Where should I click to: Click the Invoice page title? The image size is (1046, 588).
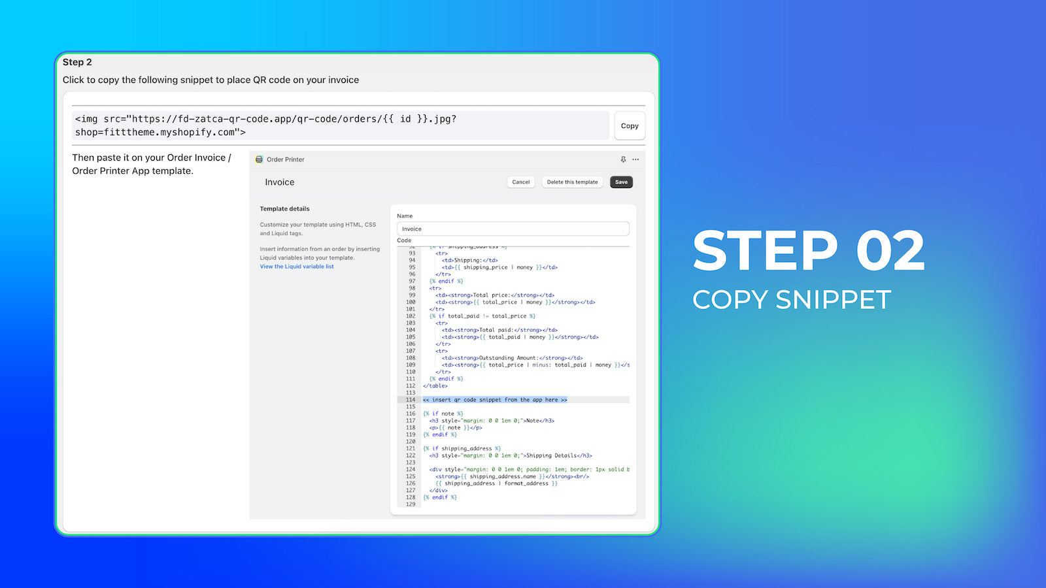click(x=279, y=182)
